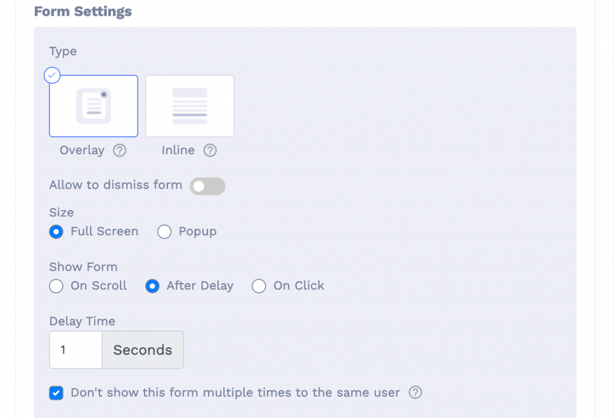The height and width of the screenshot is (418, 614).
Task: Open help tooltip for don't show multiple times
Action: coord(415,393)
